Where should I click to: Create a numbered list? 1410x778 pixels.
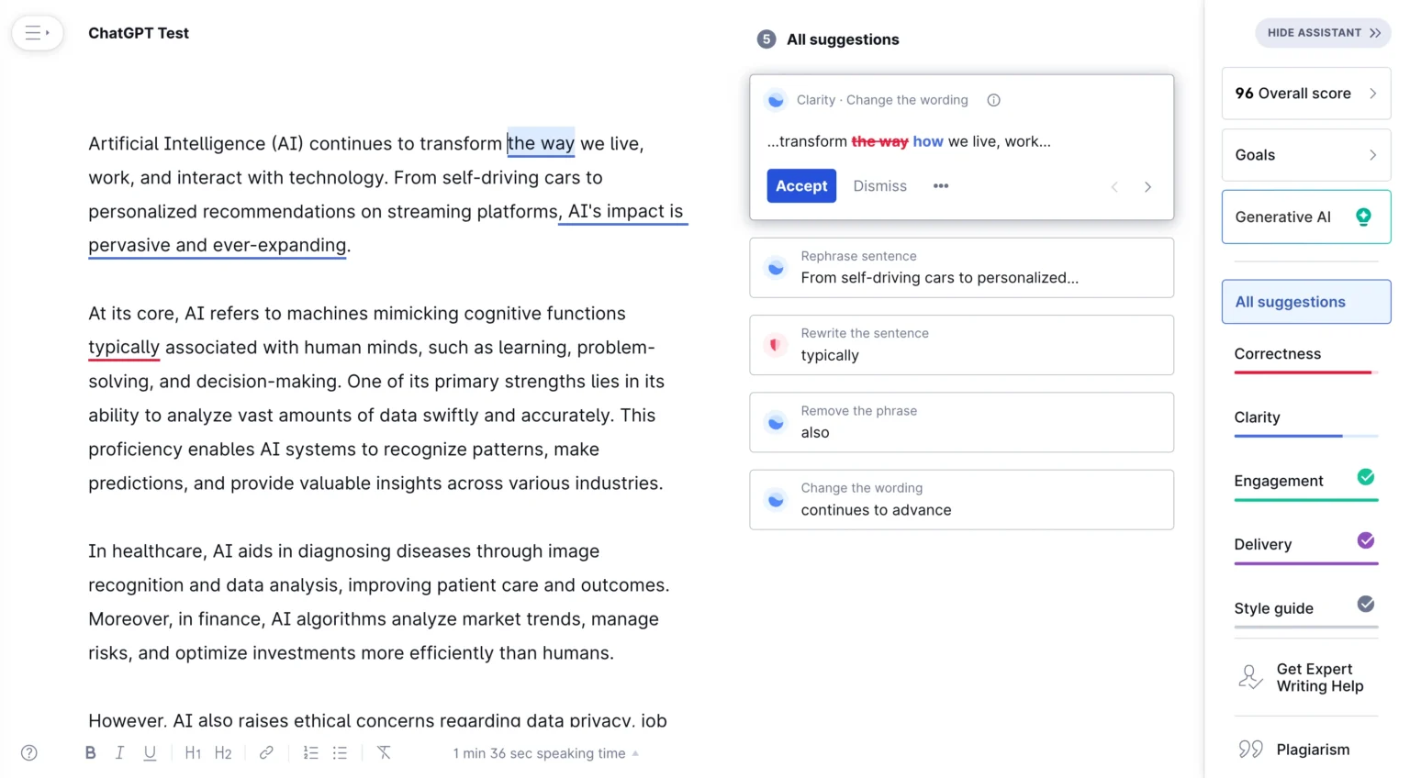point(310,753)
